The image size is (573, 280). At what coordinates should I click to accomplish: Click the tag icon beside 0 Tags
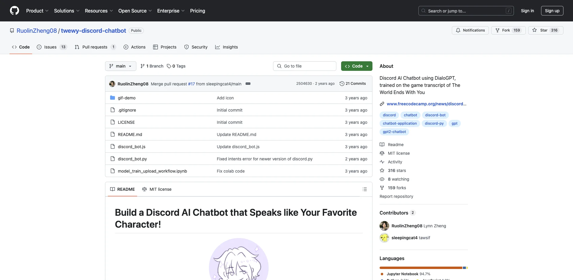tap(169, 66)
